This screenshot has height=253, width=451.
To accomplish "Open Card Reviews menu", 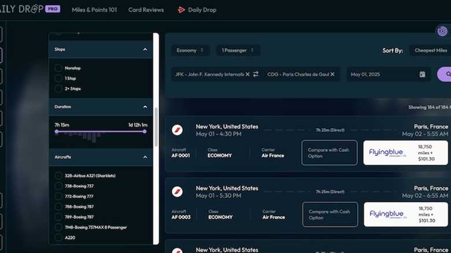I will pos(146,10).
